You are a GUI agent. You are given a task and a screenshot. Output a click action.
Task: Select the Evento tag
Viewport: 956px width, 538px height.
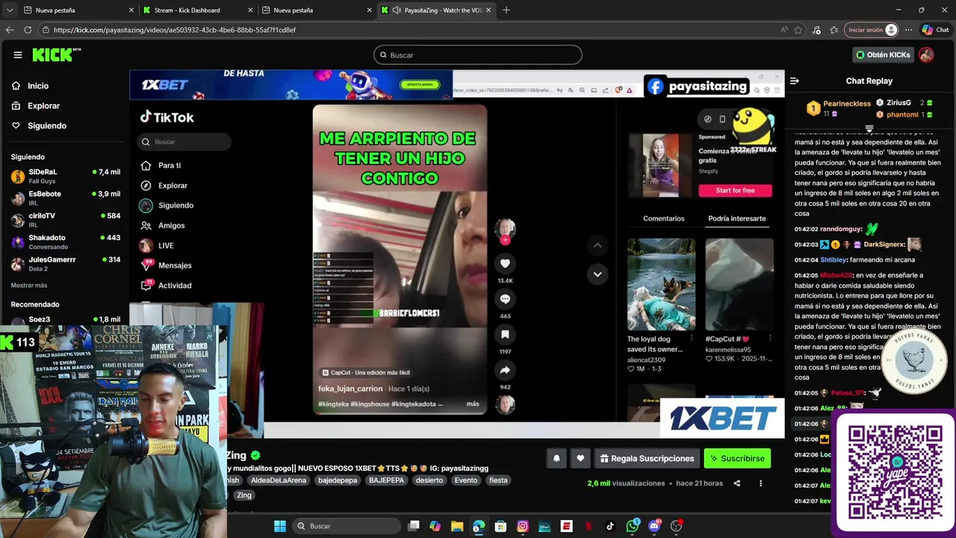(x=466, y=480)
